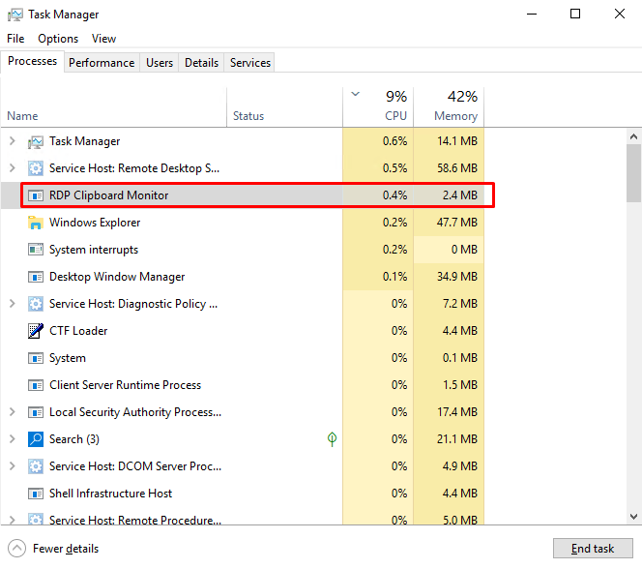
Task: Click the Service Host: DCOM Server gear icon
Action: (x=36, y=466)
